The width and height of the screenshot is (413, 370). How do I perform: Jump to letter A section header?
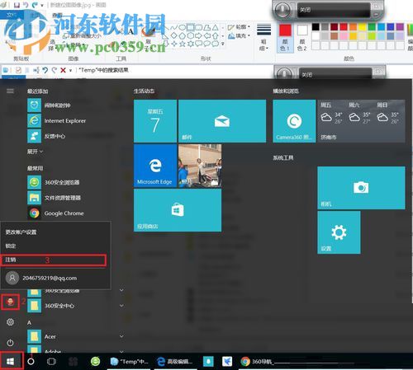[x=29, y=323]
